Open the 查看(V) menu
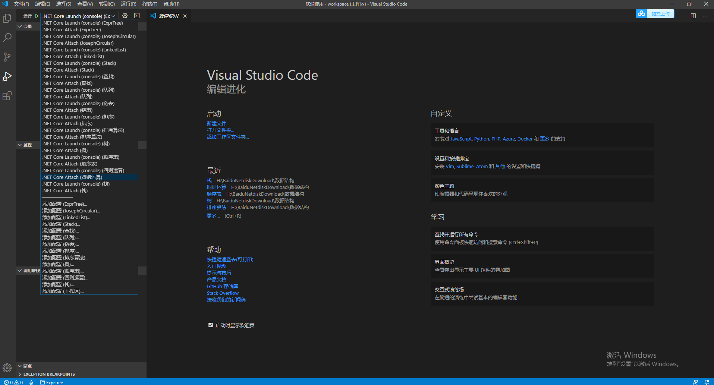The width and height of the screenshot is (714, 385). click(85, 4)
